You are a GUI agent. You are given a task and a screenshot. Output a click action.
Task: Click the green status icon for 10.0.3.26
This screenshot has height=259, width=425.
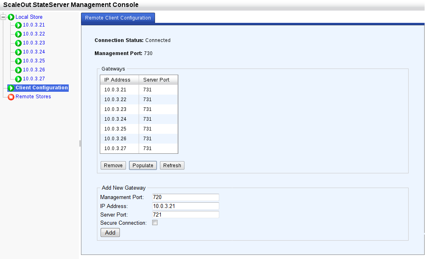[x=18, y=70]
